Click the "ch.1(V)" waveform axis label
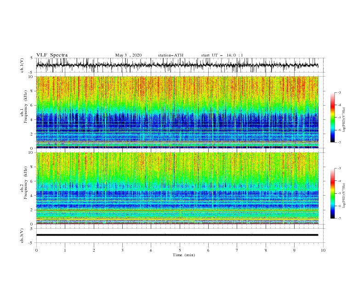The image size is (364, 281). coord(22,65)
